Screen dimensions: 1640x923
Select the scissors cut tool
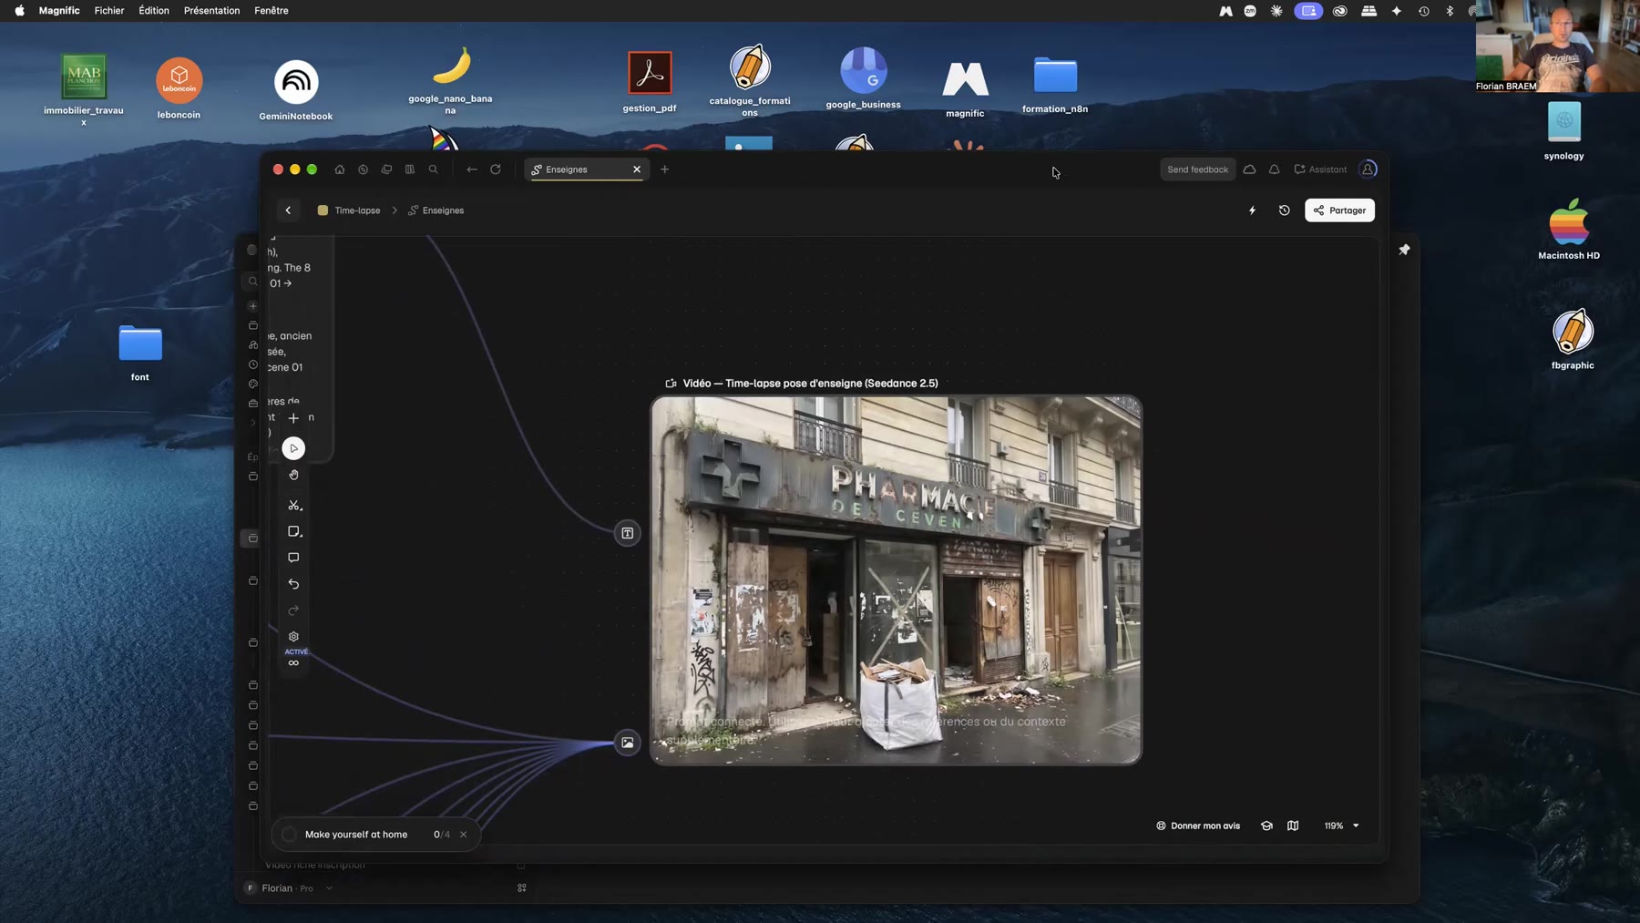point(294,505)
